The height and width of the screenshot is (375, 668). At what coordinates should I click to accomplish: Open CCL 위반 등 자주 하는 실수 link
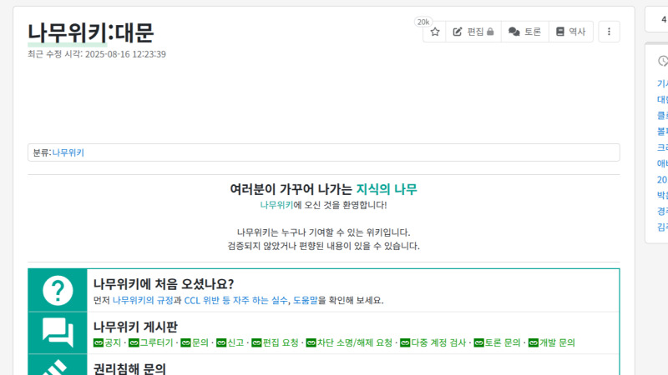pos(235,300)
